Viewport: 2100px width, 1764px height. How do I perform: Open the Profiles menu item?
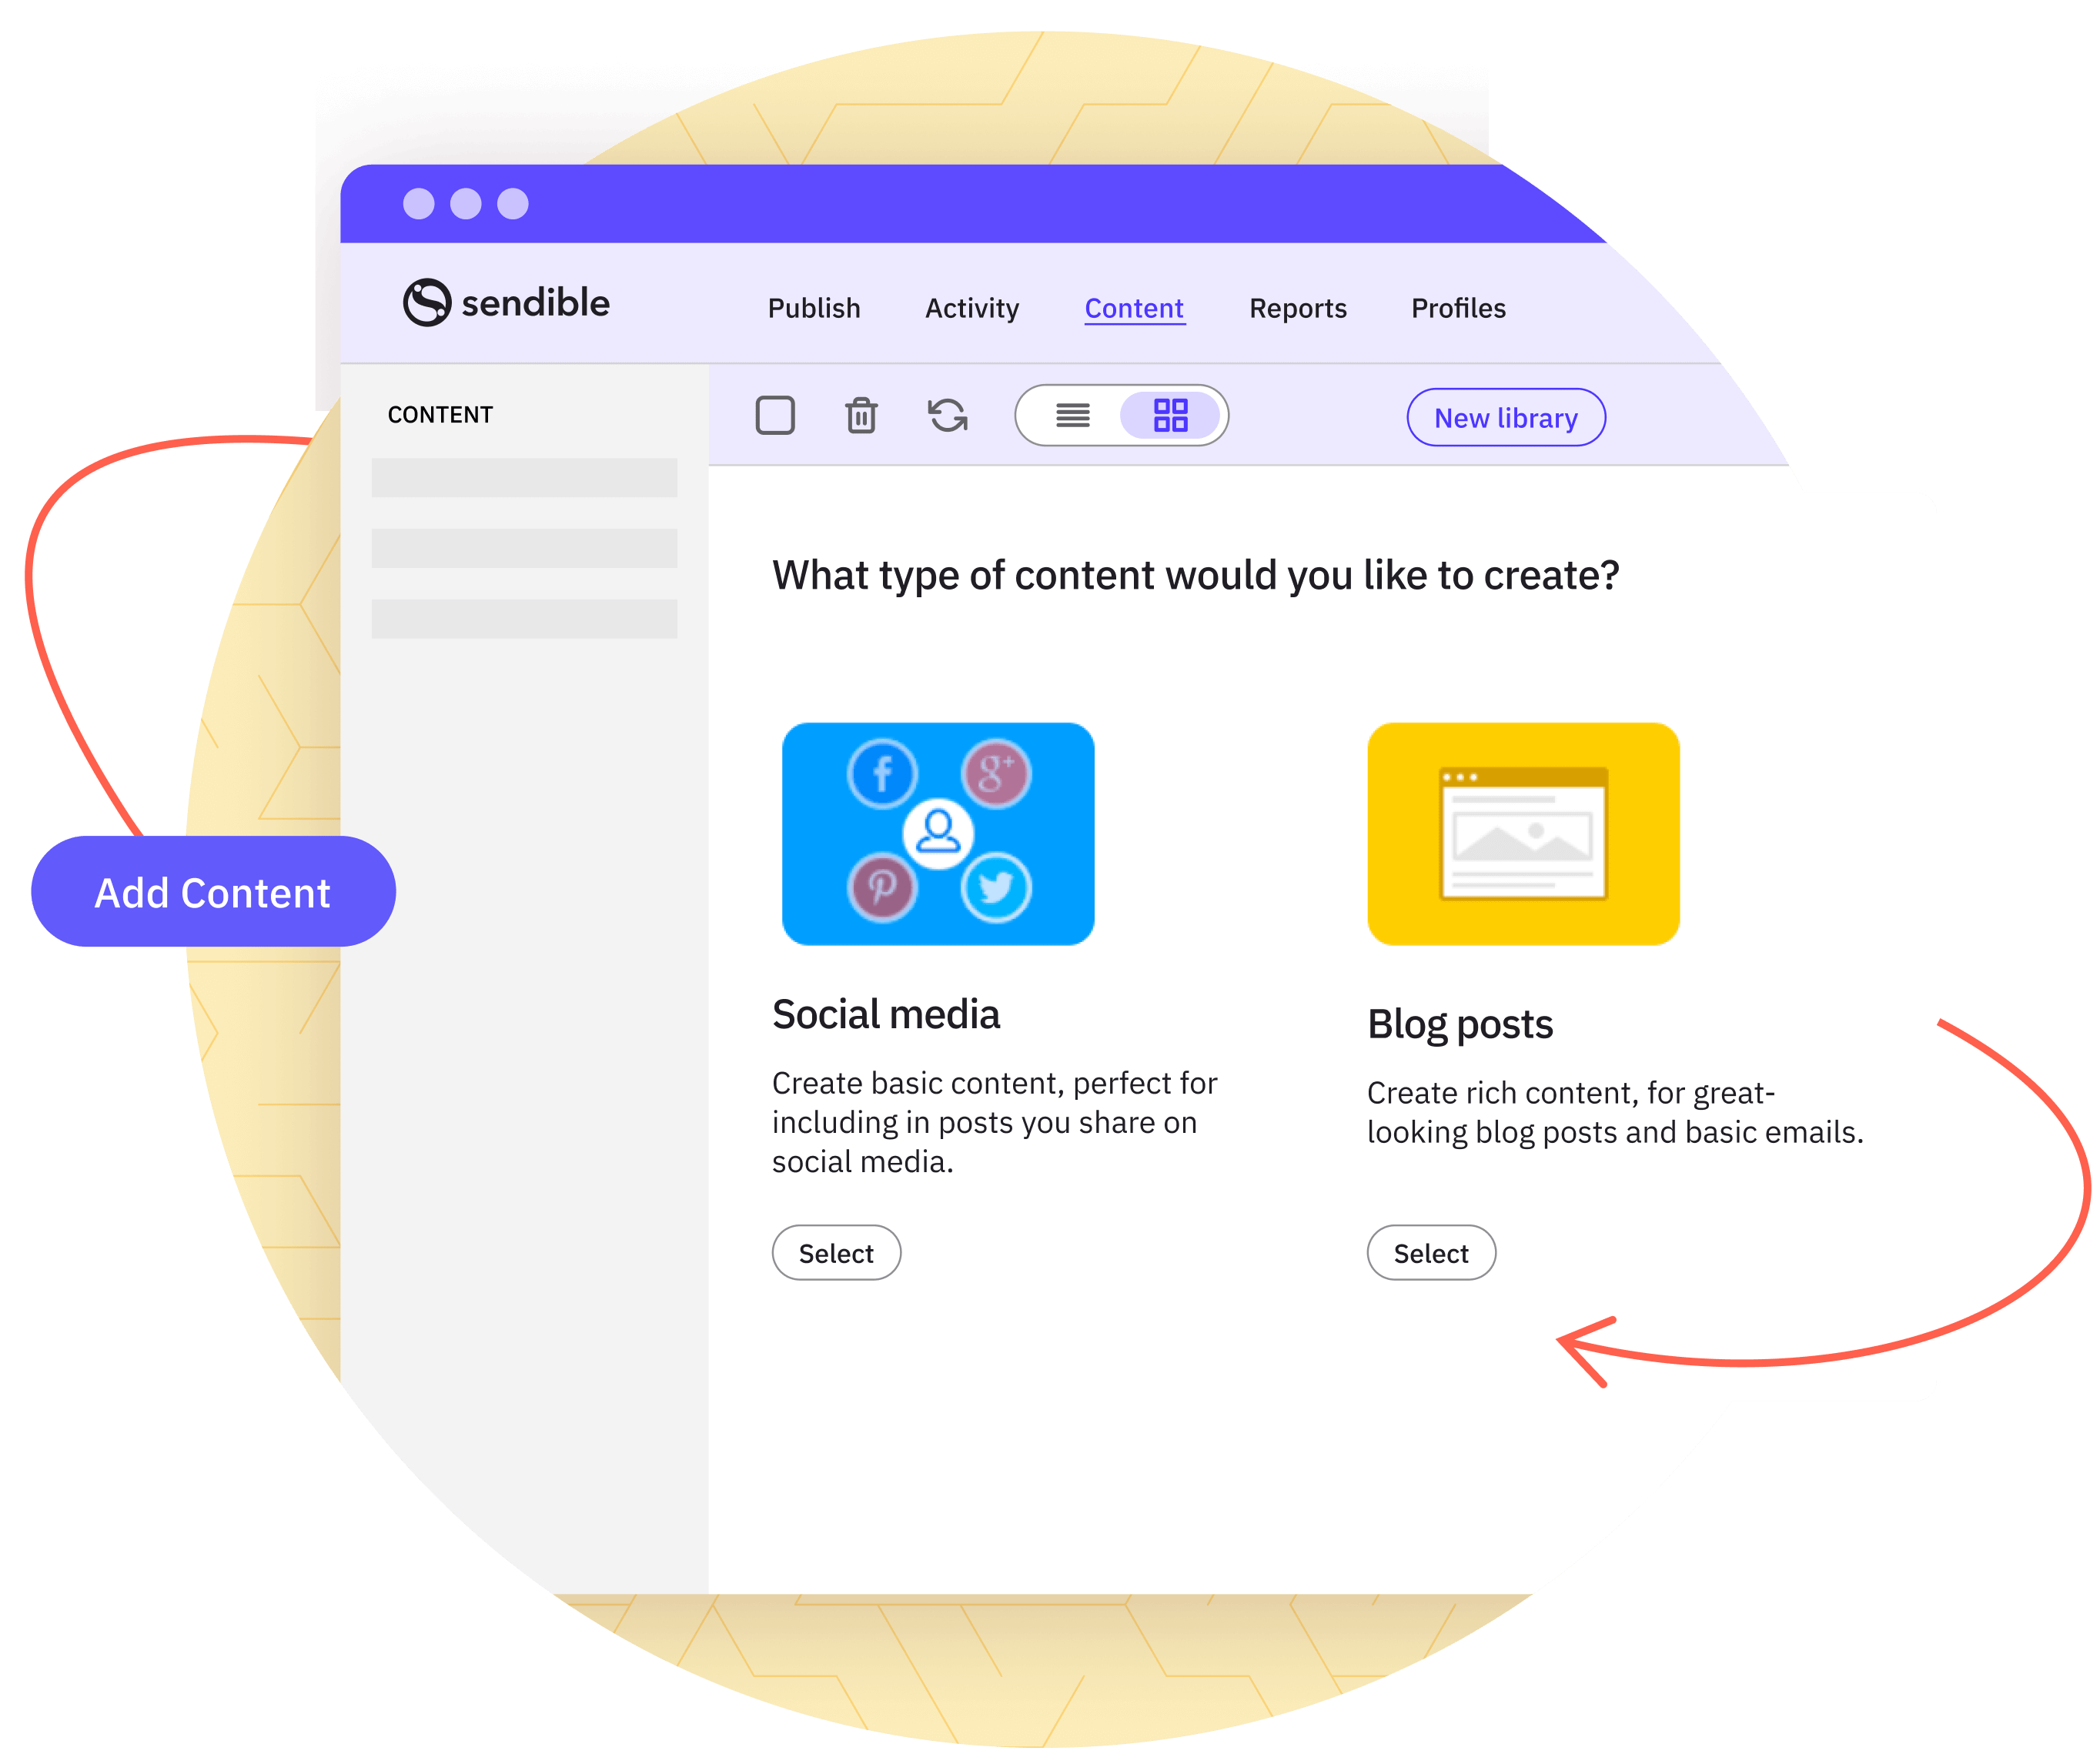click(x=1460, y=306)
